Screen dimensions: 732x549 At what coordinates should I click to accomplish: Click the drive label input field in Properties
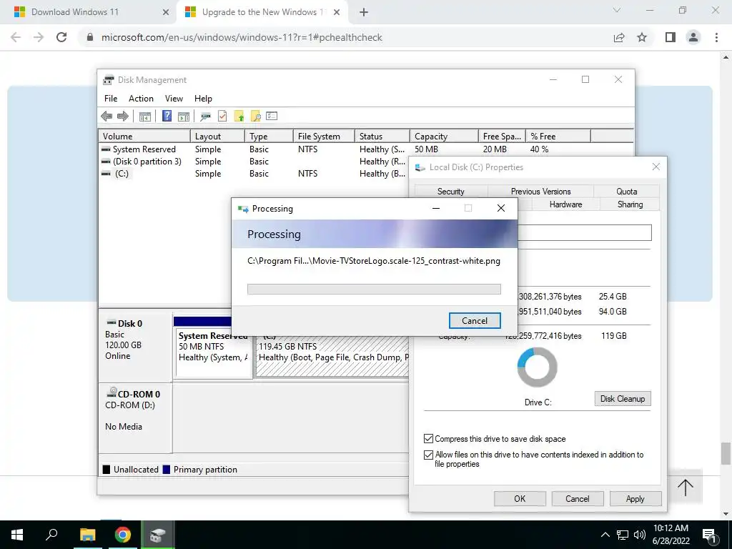pyautogui.click(x=585, y=233)
